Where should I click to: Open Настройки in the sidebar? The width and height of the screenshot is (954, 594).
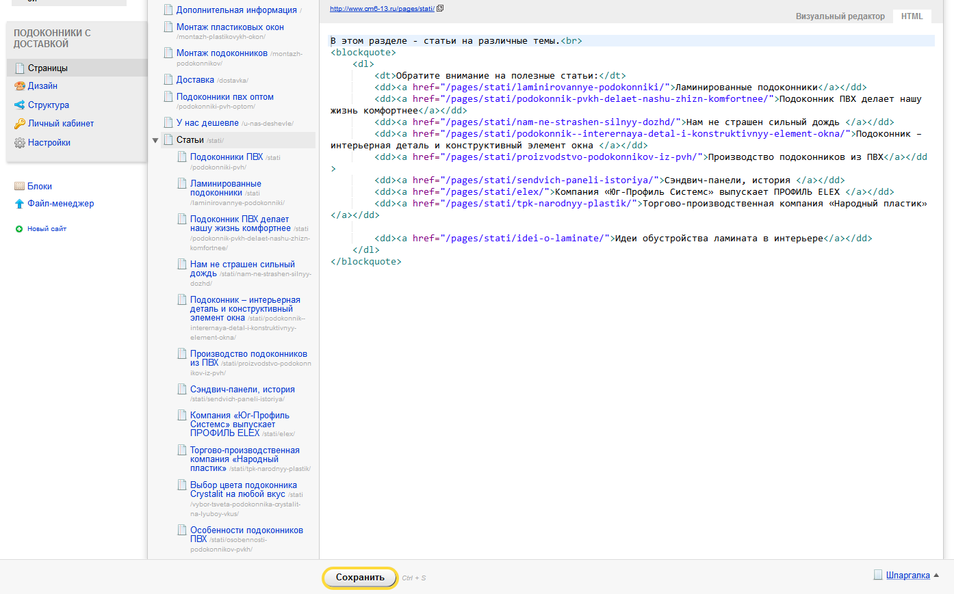click(49, 143)
